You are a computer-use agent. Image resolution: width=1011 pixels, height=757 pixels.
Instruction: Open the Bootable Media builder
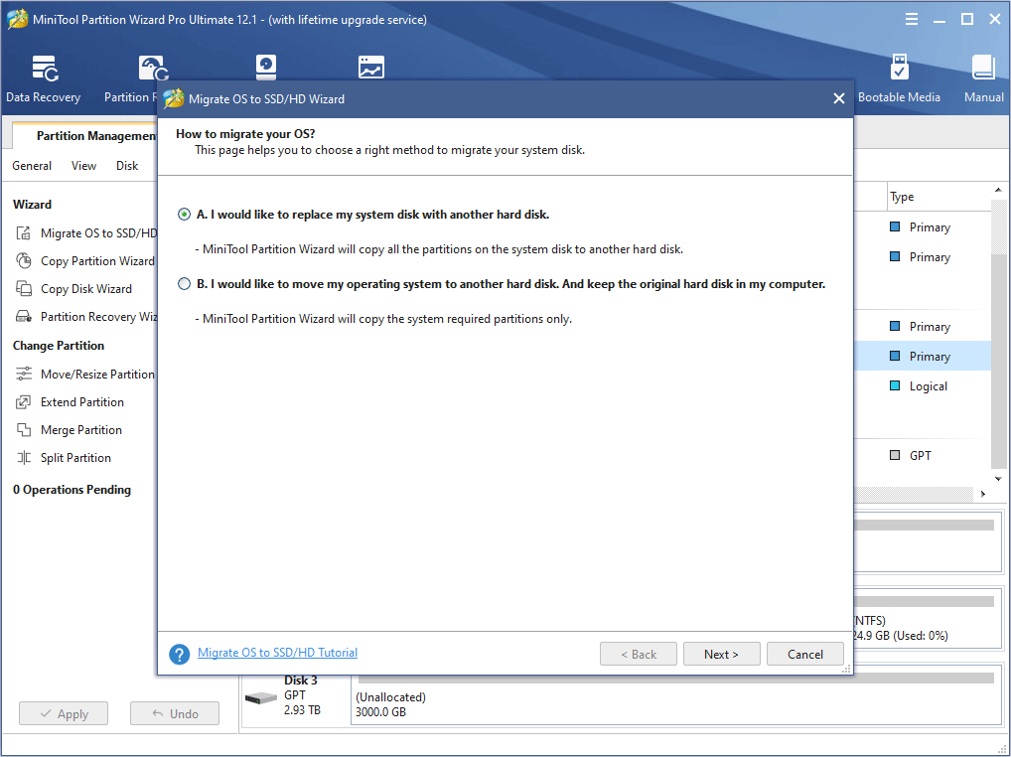pos(899,78)
